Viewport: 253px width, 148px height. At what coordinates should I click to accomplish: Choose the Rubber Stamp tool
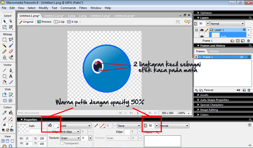point(11,57)
